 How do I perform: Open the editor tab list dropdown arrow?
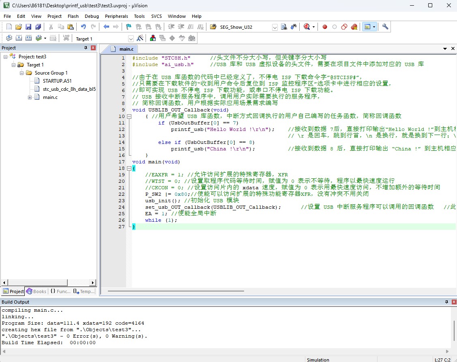click(445, 49)
